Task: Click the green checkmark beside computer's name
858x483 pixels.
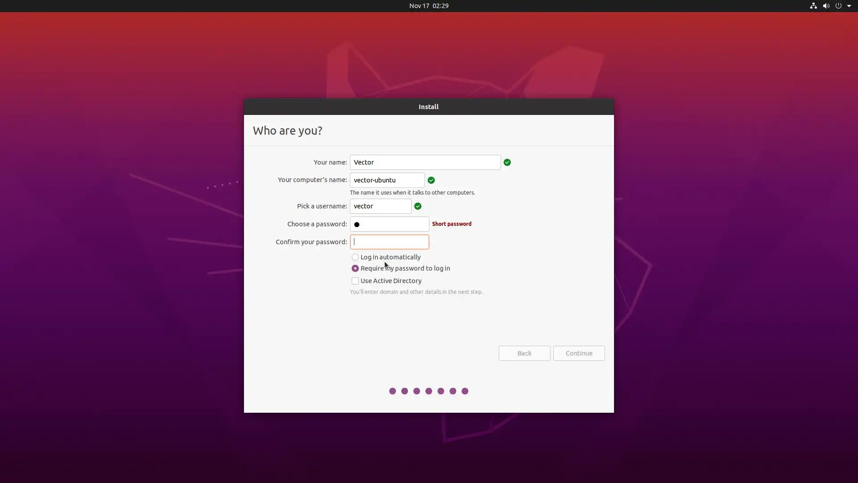Action: (x=431, y=180)
